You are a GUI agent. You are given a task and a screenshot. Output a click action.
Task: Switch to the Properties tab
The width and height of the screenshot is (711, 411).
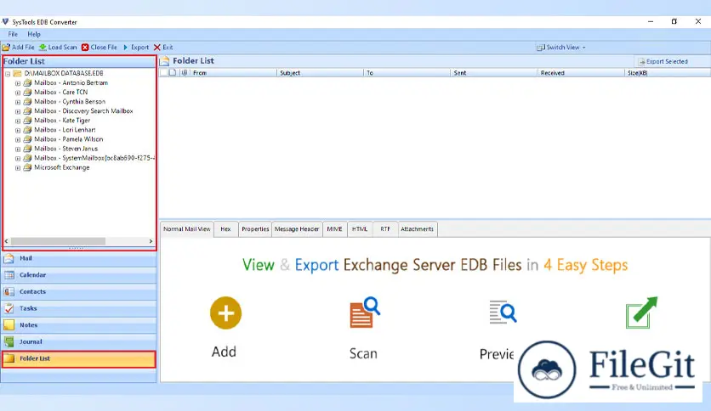[255, 229]
